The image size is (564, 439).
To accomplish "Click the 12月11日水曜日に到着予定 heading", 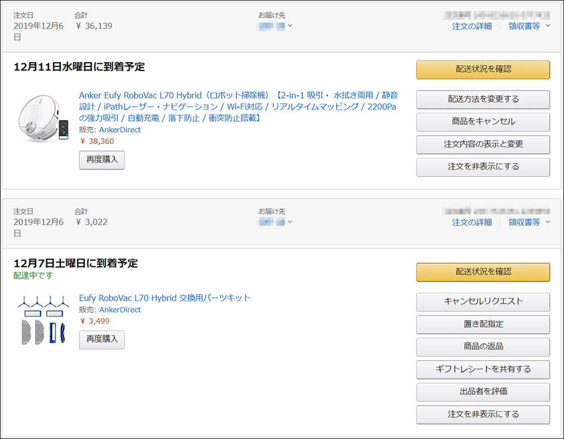I will click(x=79, y=67).
